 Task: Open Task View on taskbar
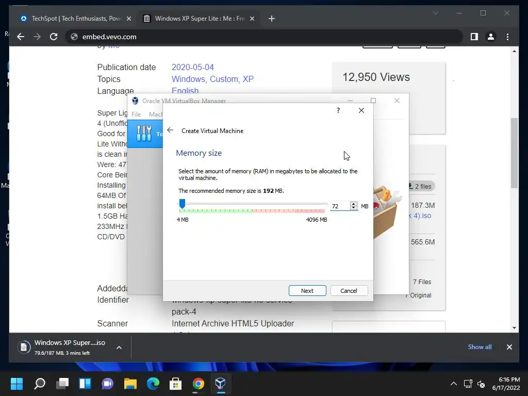[62, 383]
